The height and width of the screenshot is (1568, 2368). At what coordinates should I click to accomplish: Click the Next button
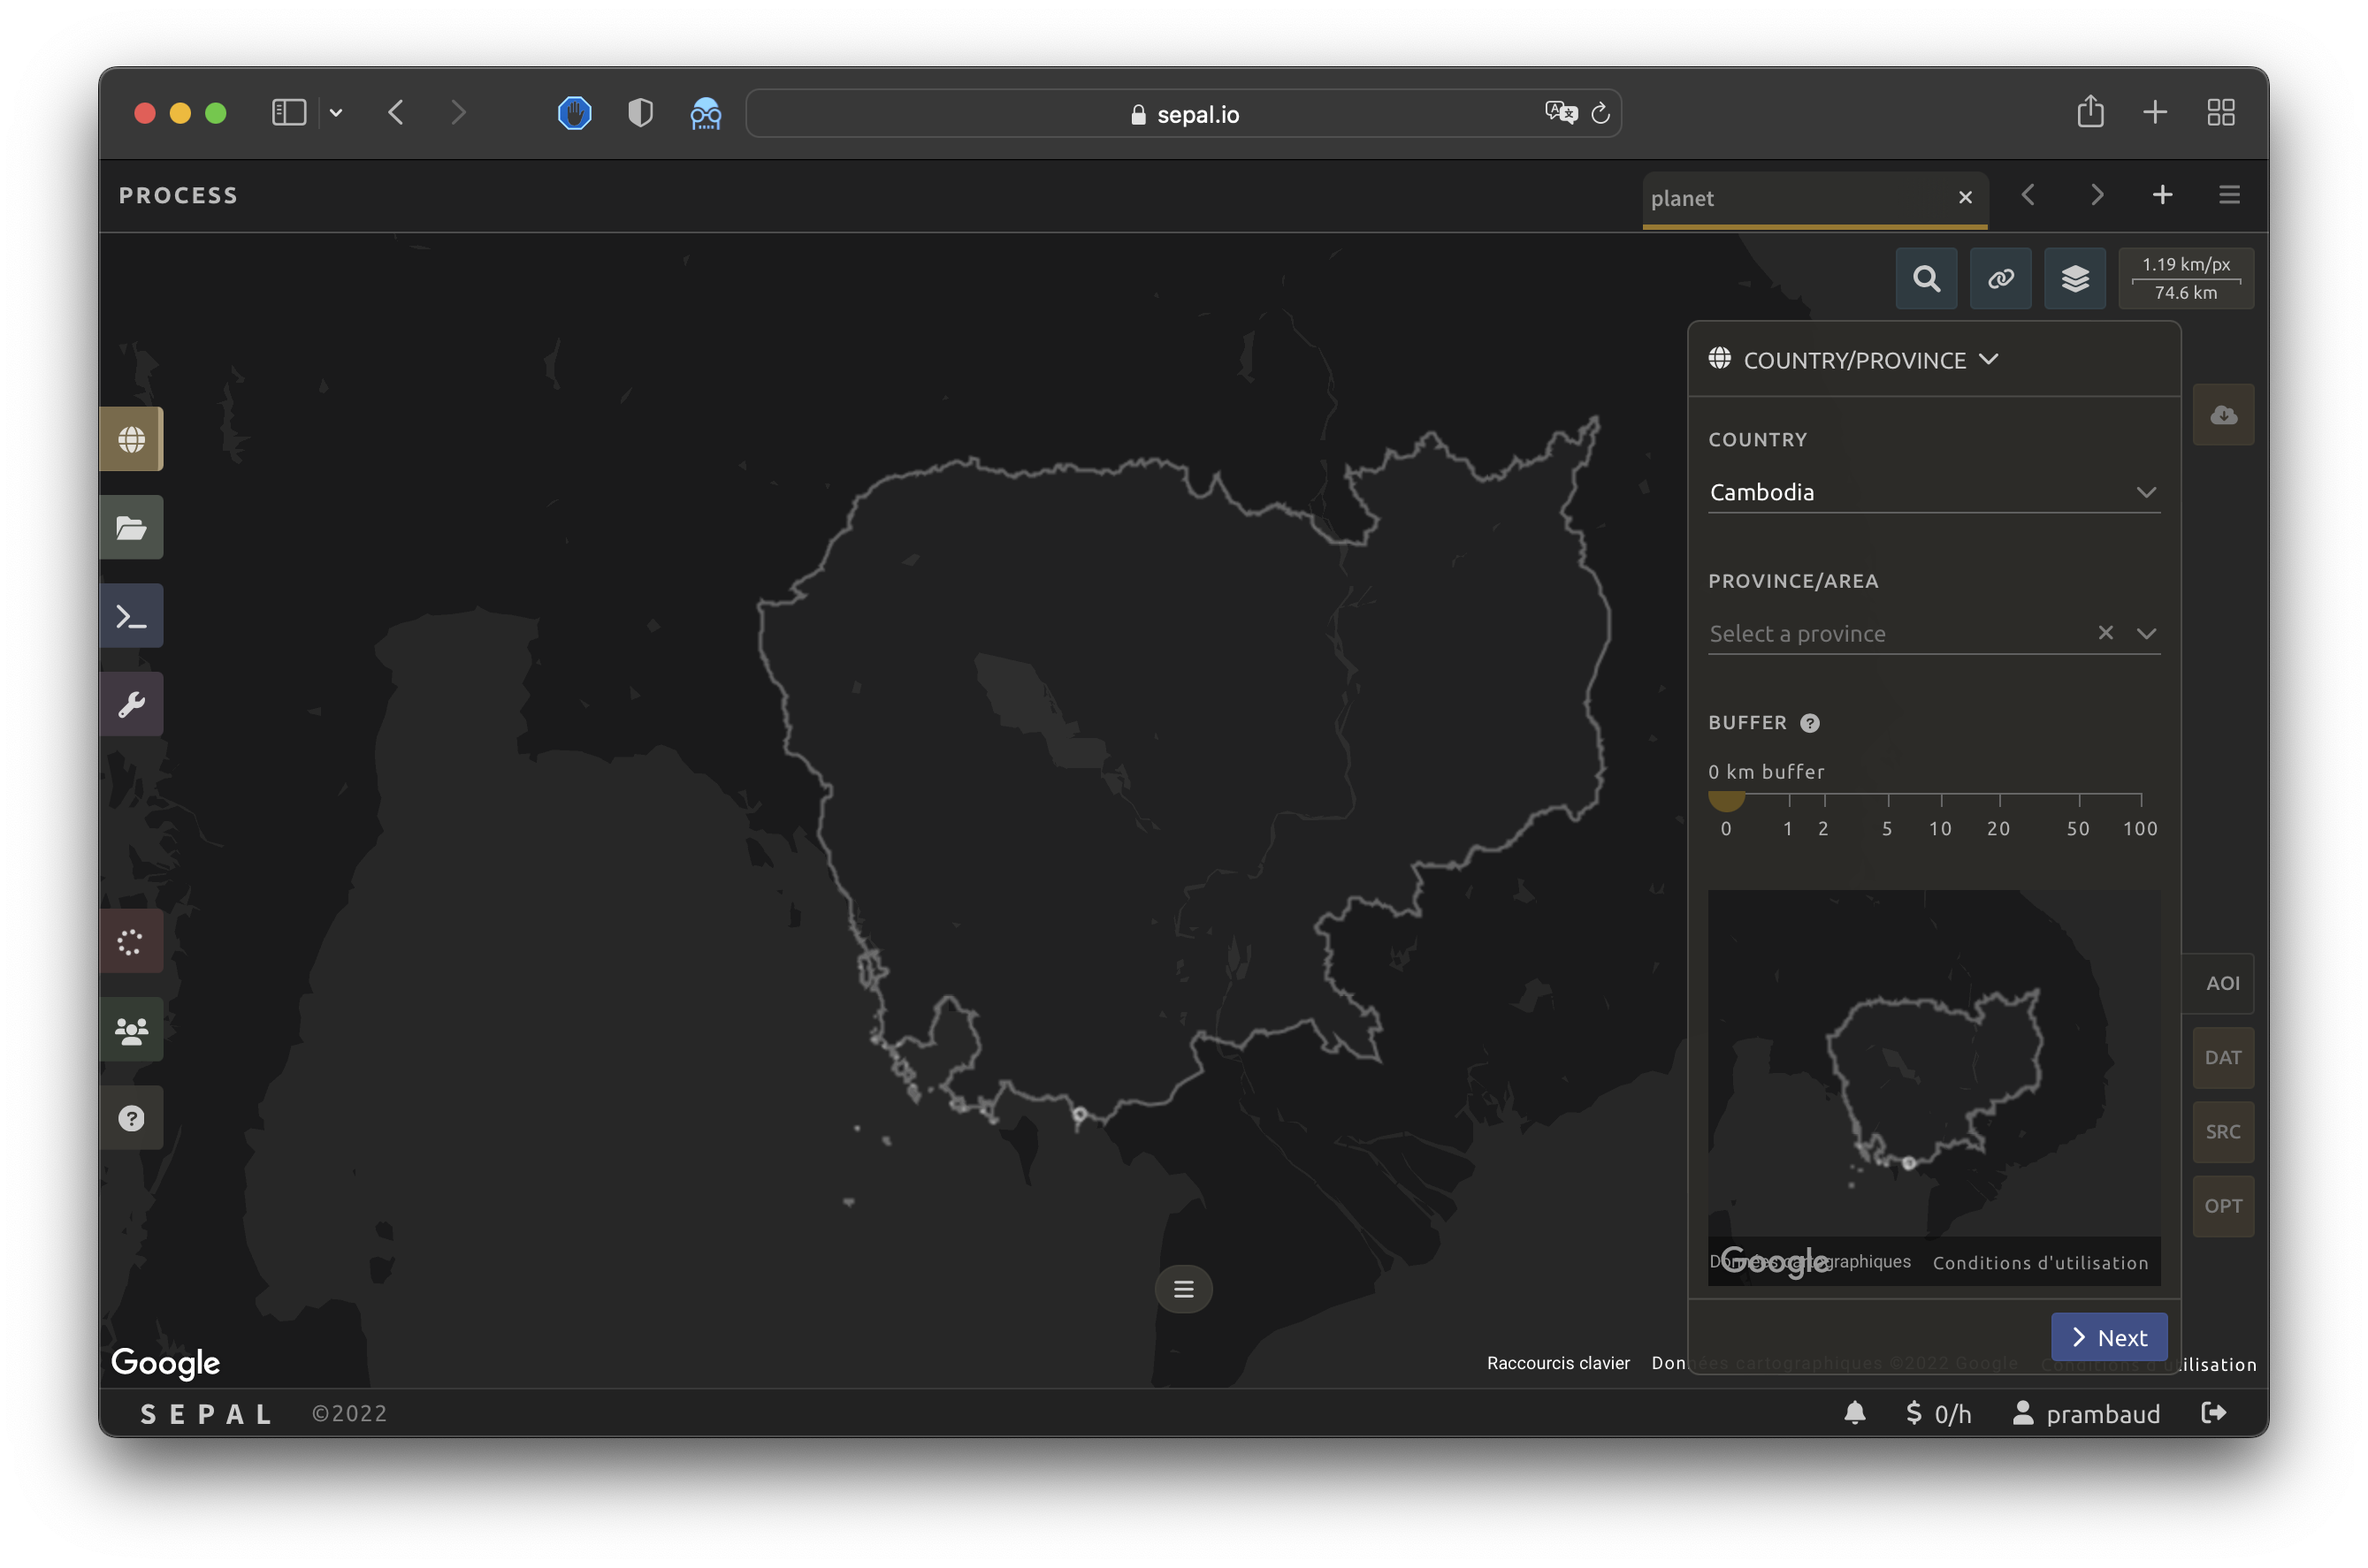pos(2108,1337)
